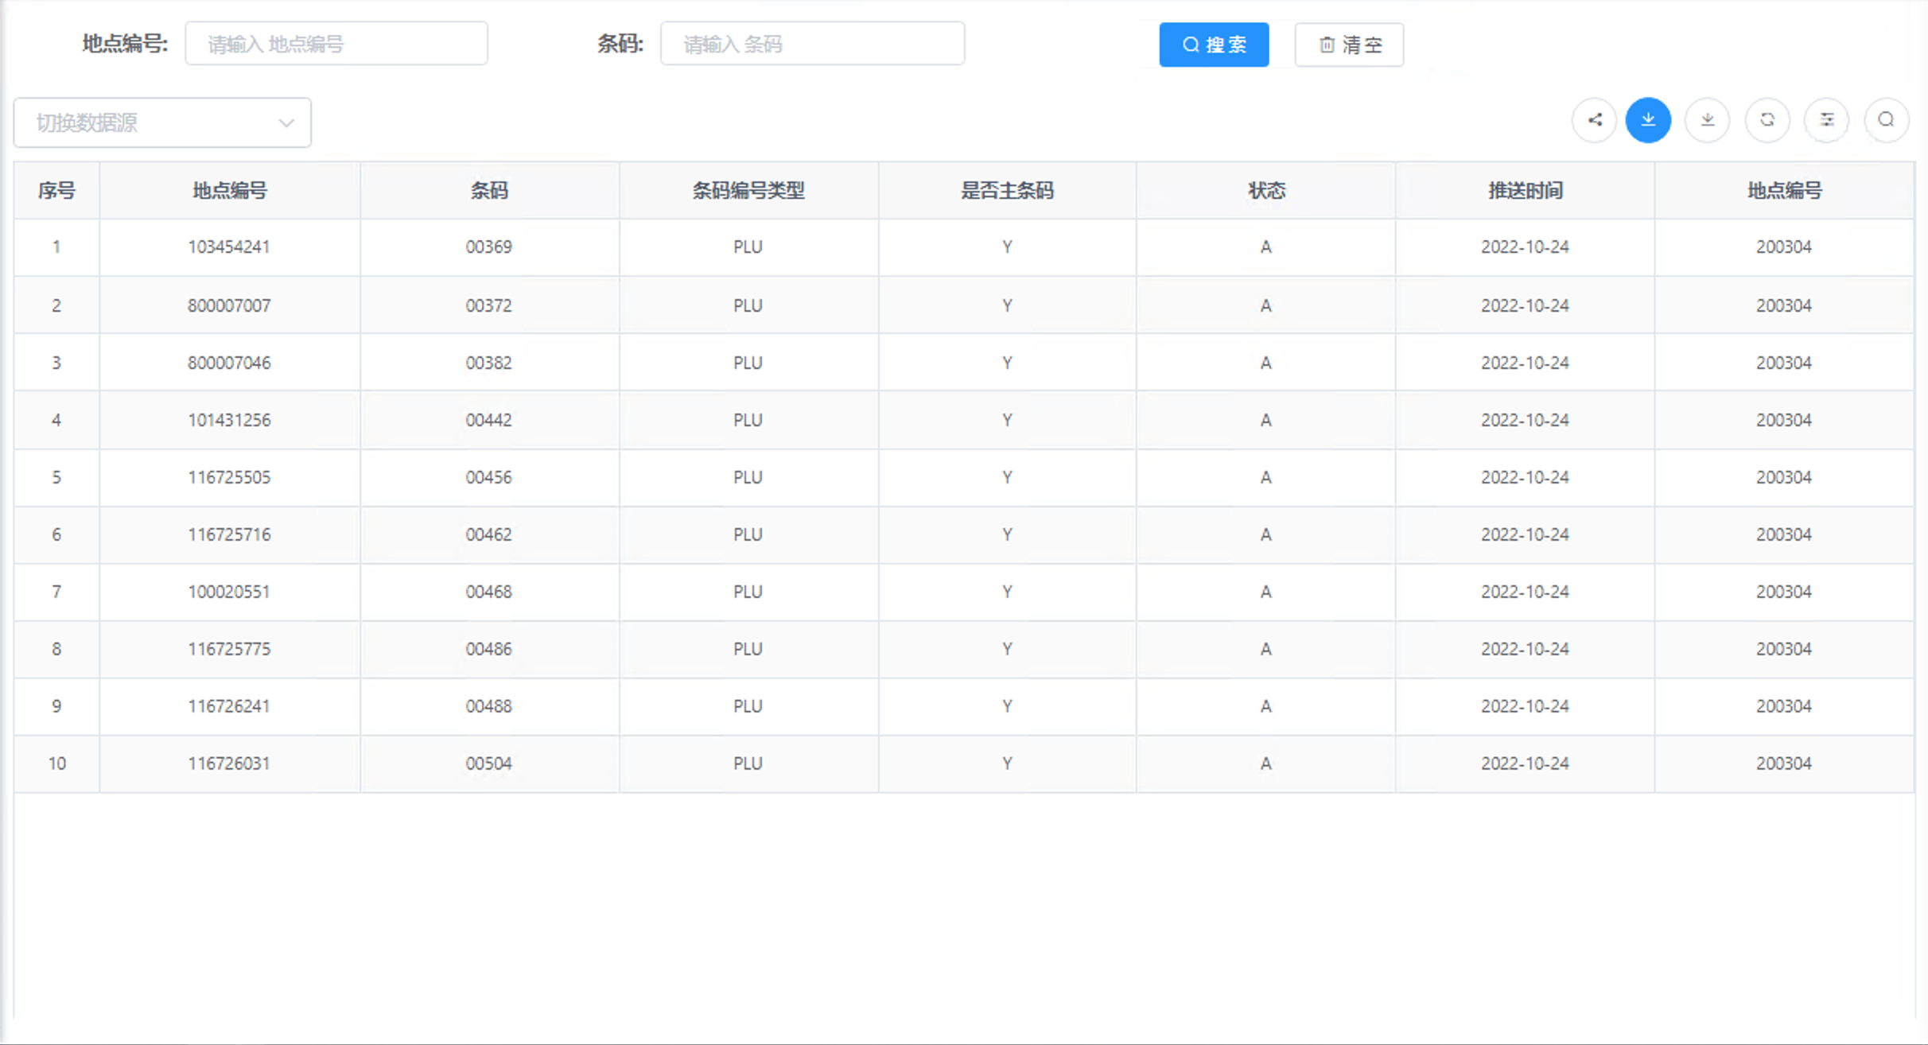The width and height of the screenshot is (1928, 1045).
Task: Click the share icon above the table
Action: (x=1595, y=120)
